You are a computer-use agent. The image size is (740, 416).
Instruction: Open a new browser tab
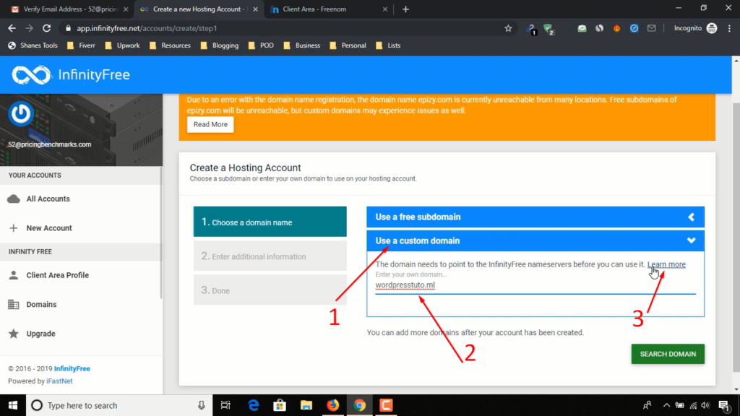click(405, 9)
